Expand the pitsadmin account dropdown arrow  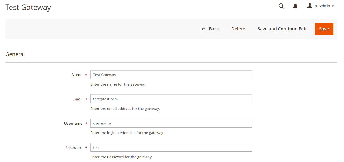333,6
